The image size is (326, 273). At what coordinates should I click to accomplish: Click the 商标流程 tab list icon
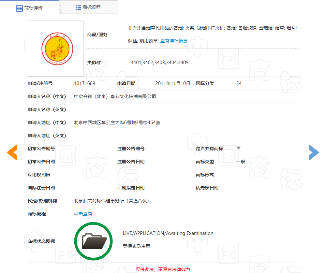tap(78, 7)
